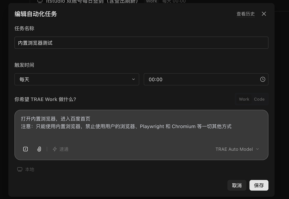This screenshot has height=199, width=289.
Task: Click the chevron on 每天 dropdown
Action: pos(133,79)
